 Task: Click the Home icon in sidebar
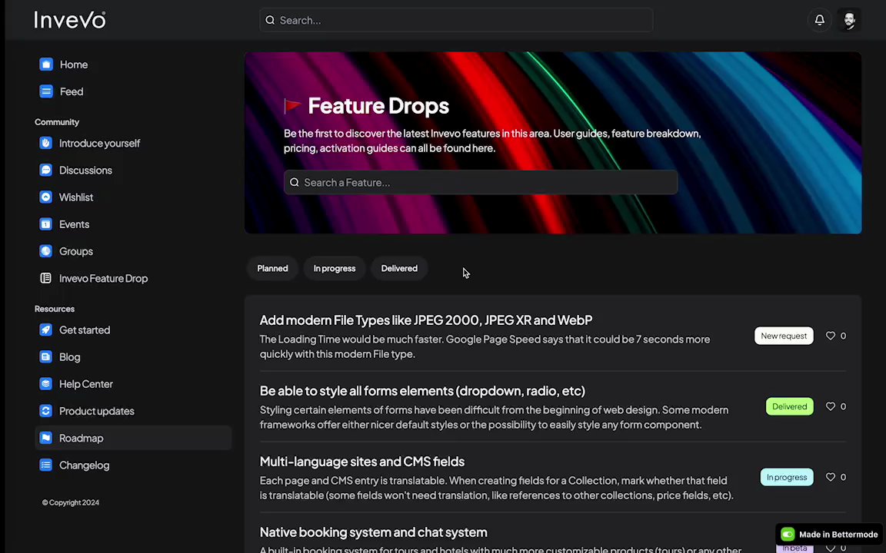click(x=46, y=65)
